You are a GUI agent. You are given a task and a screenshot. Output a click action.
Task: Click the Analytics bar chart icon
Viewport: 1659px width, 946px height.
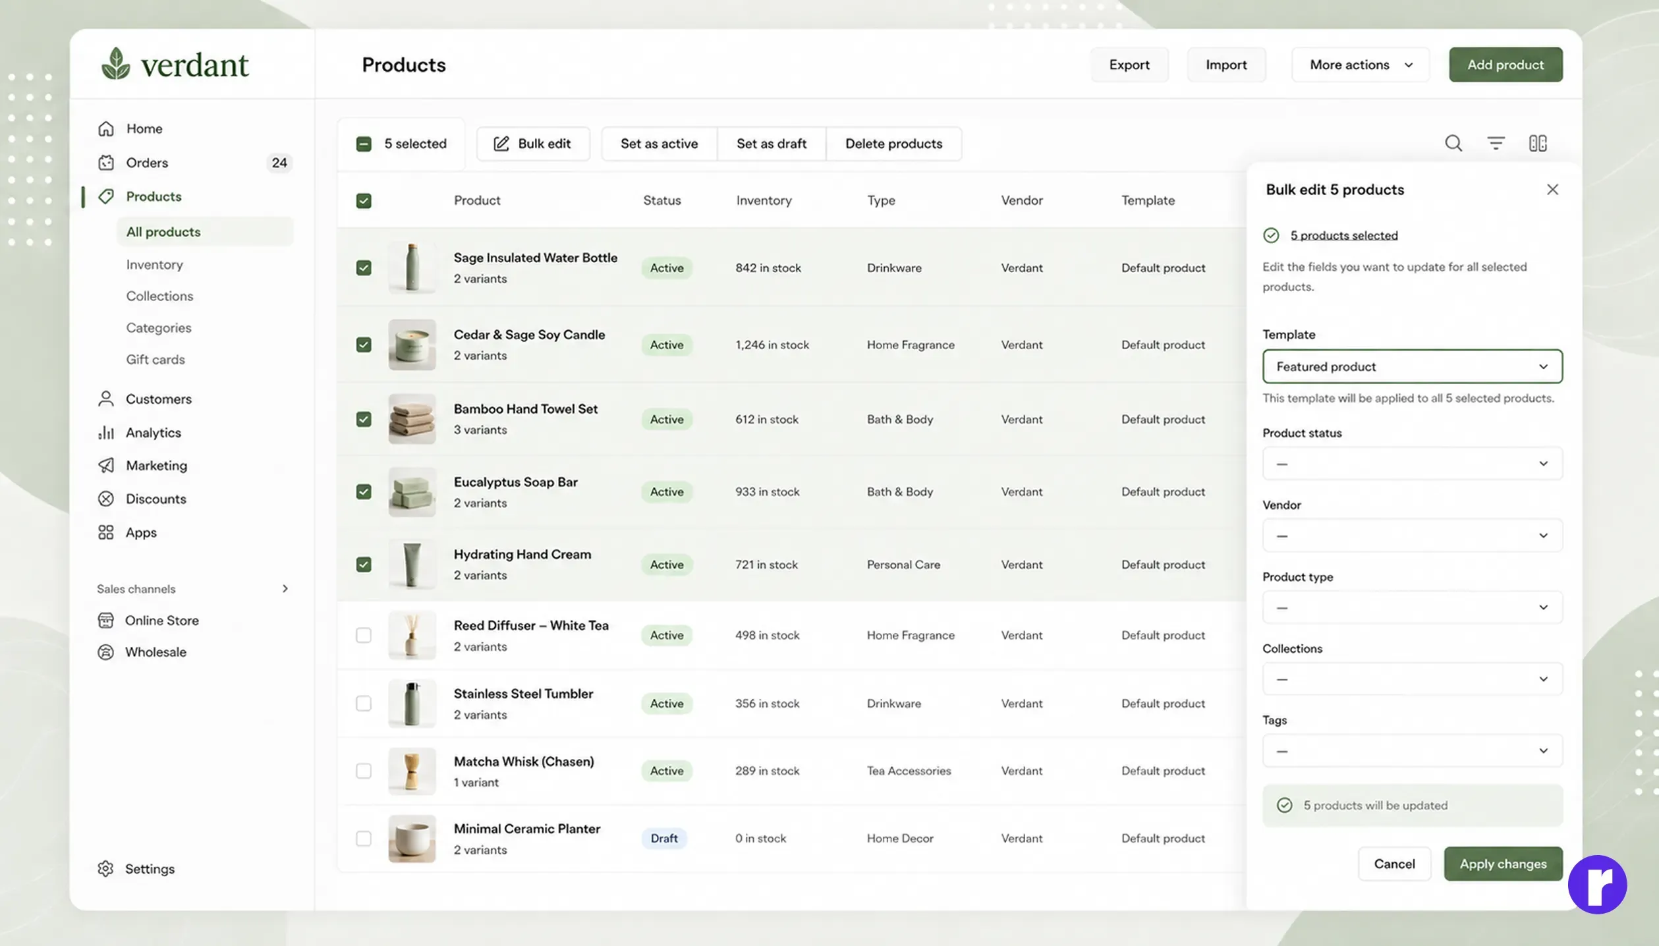coord(105,432)
